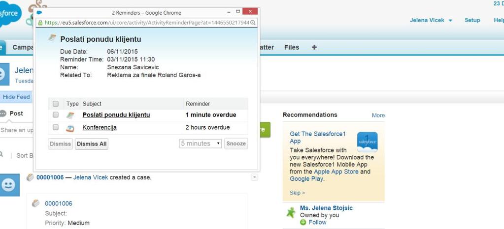Viewport: 504px width, 229px height.
Task: Click the Salesforce logo in the page header
Action: [10, 13]
